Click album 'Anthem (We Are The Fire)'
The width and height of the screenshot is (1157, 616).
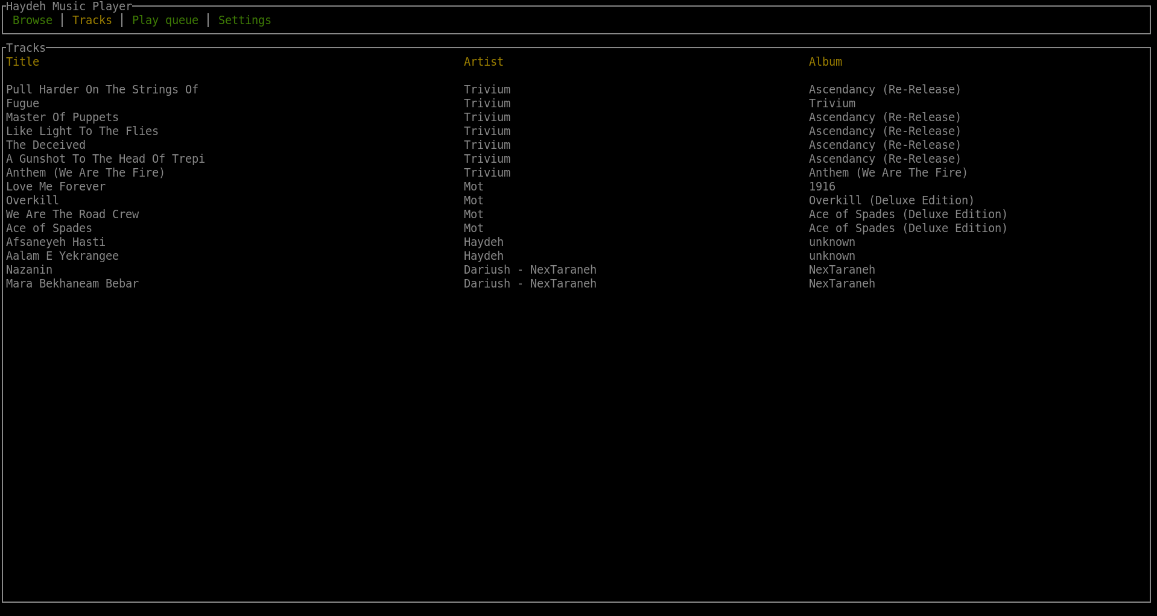click(888, 172)
